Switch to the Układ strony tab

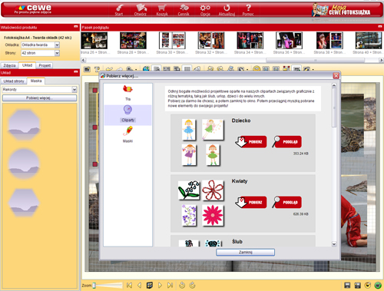click(x=14, y=81)
